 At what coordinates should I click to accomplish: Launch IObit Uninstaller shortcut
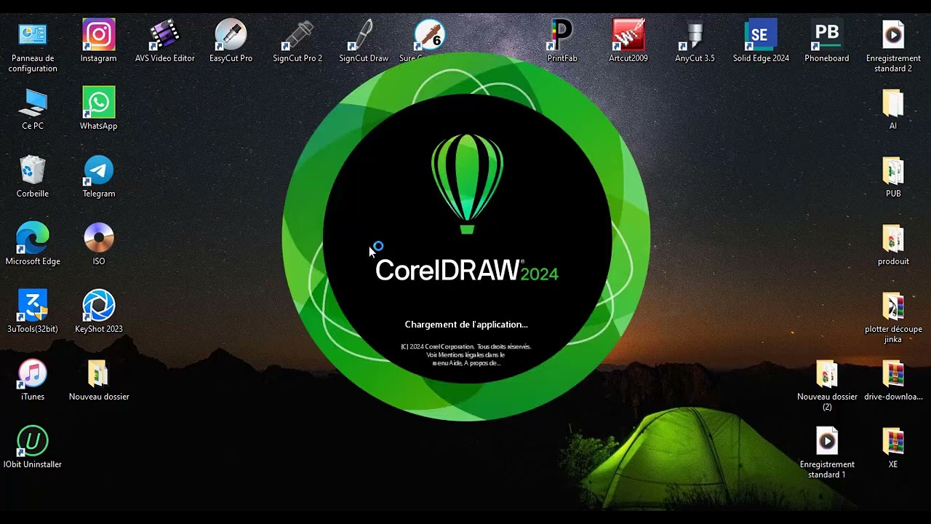coord(32,448)
